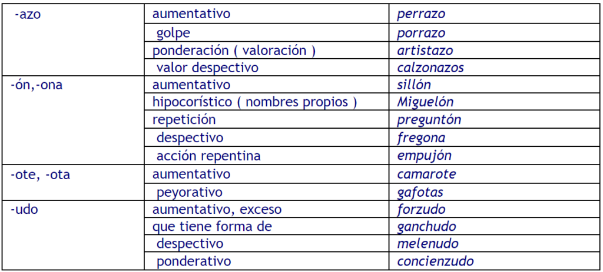Select "ponderación ( valoración )" text
Screen dimensions: 603x272
234,51
